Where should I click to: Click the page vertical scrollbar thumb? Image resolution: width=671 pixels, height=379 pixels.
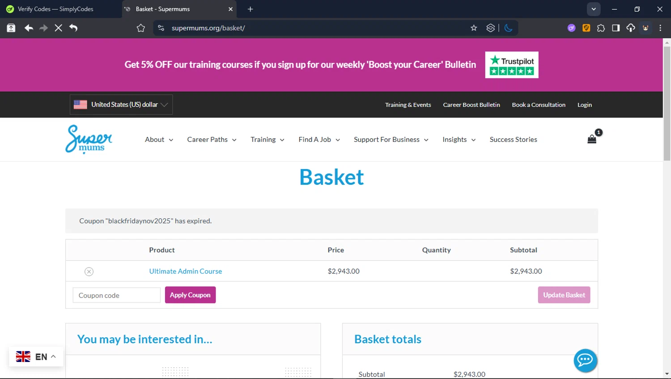pyautogui.click(x=667, y=103)
